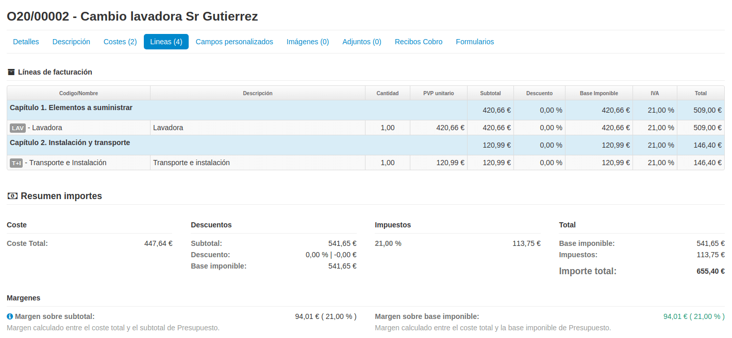Go to the Formularios tab
This screenshot has height=338, width=732.
(x=475, y=42)
